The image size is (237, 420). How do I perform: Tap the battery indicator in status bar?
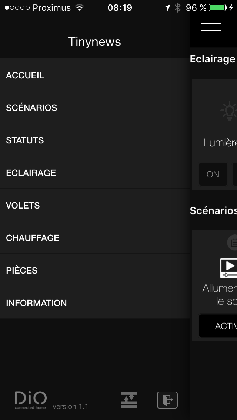click(x=218, y=8)
